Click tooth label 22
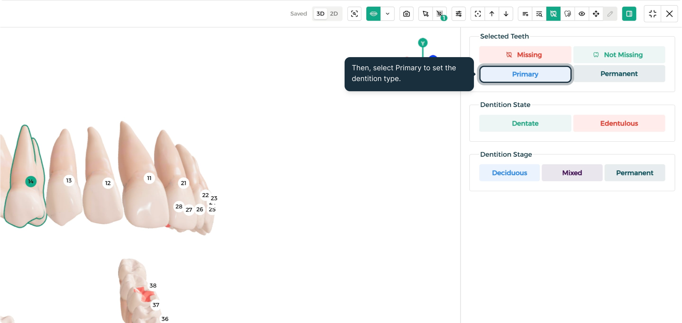 [x=205, y=195]
